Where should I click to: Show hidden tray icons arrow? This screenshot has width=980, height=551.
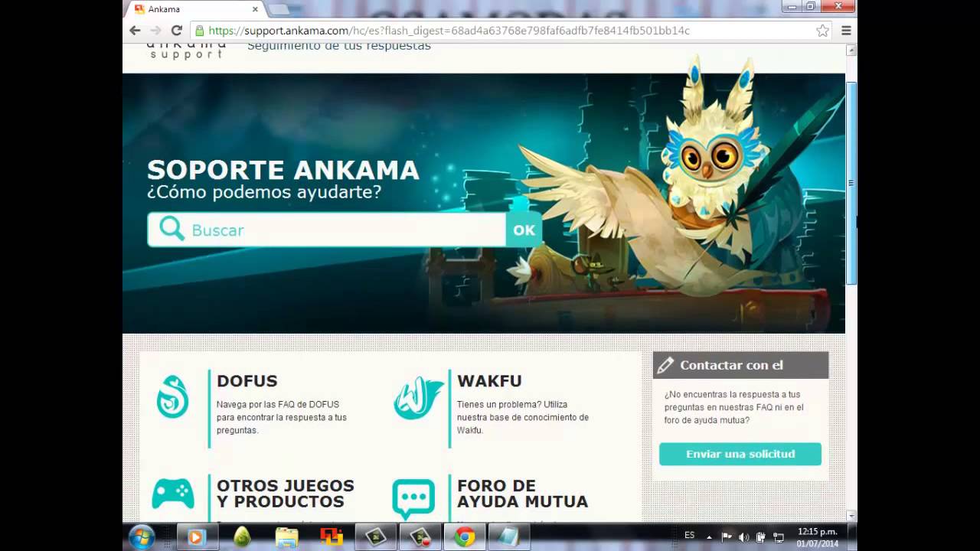pos(709,537)
